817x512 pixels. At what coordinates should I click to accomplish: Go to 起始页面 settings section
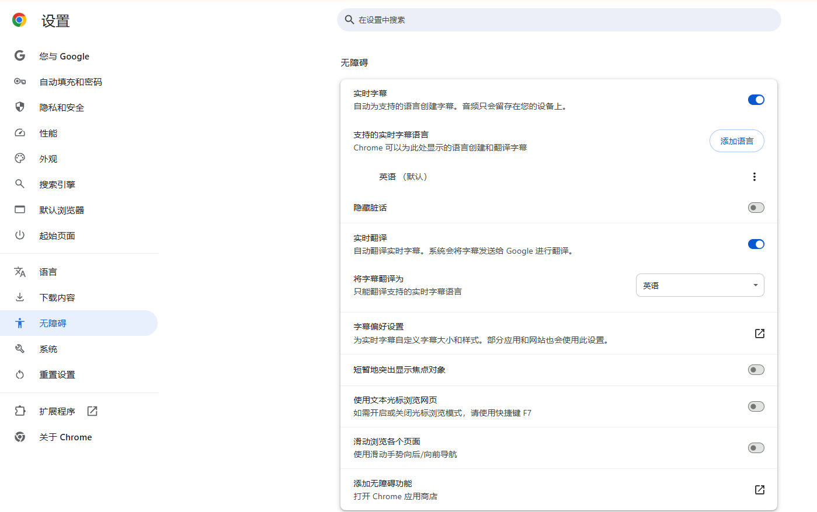tap(79, 236)
